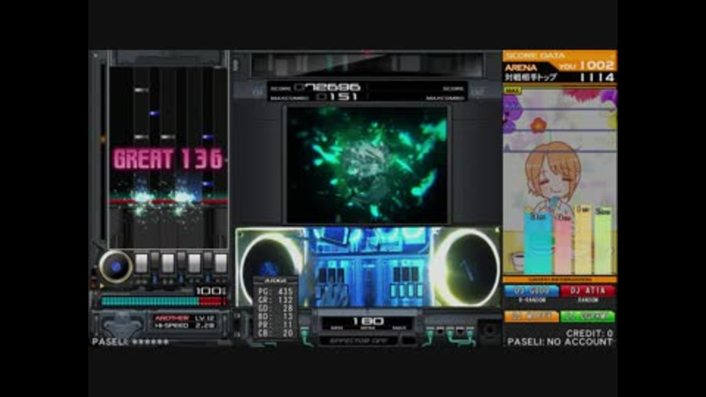Tap the first white key
This screenshot has height=397, width=706.
click(141, 263)
